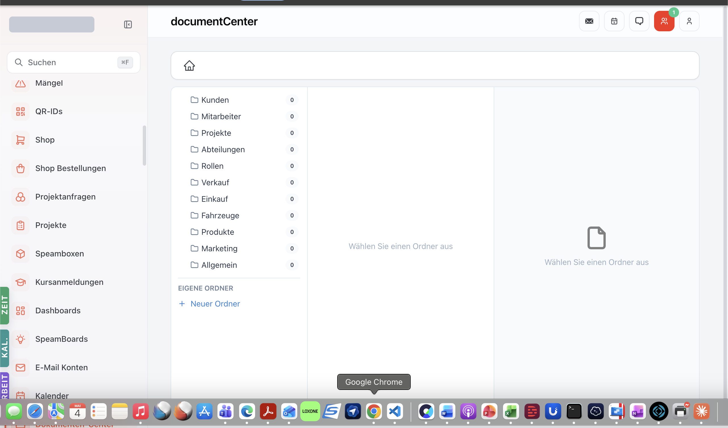Viewport: 728px width, 428px height.
Task: Open the red users icon with badge
Action: (x=664, y=21)
